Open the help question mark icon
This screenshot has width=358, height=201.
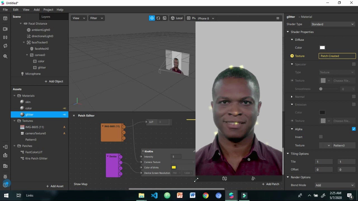point(5,185)
